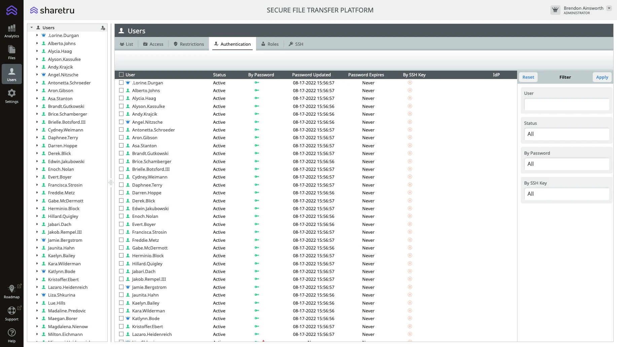Click the password key icon for Cydney.Weimann
This screenshot has height=347, width=617.
257,177
